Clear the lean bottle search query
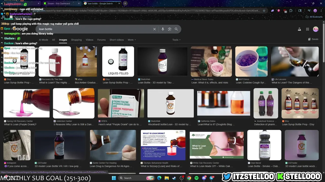Image resolution: width=325 pixels, height=182 pixels. coord(154,29)
